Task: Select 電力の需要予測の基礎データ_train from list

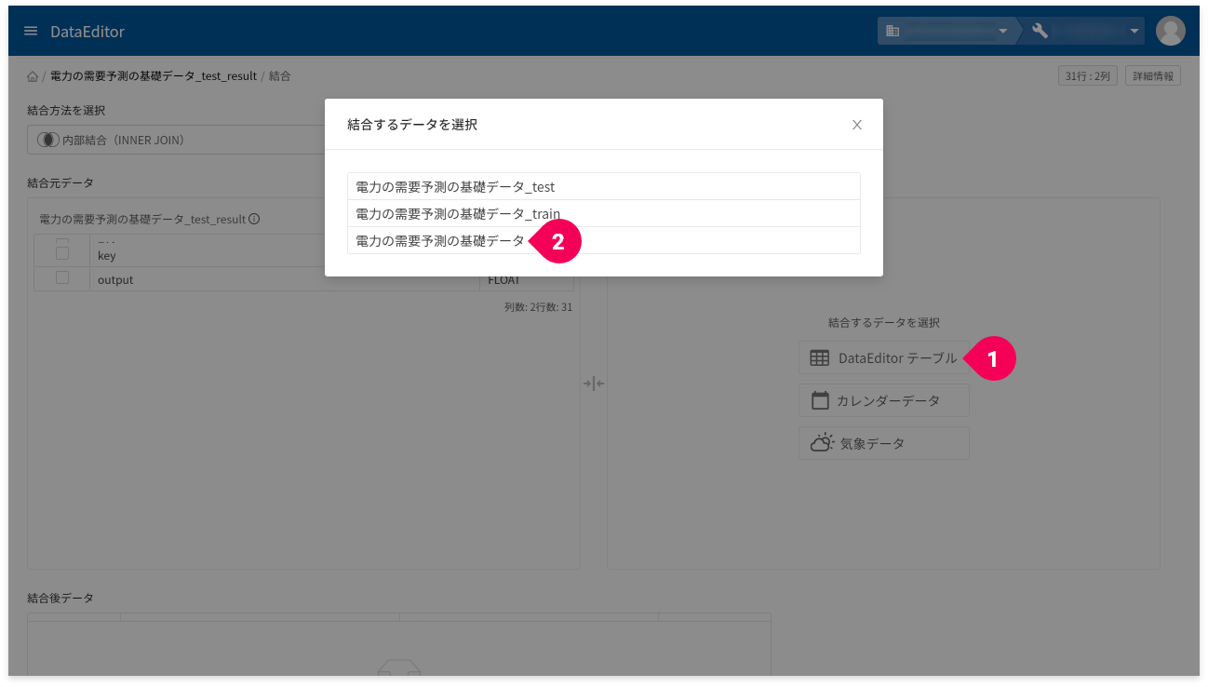Action: pyautogui.click(x=603, y=214)
